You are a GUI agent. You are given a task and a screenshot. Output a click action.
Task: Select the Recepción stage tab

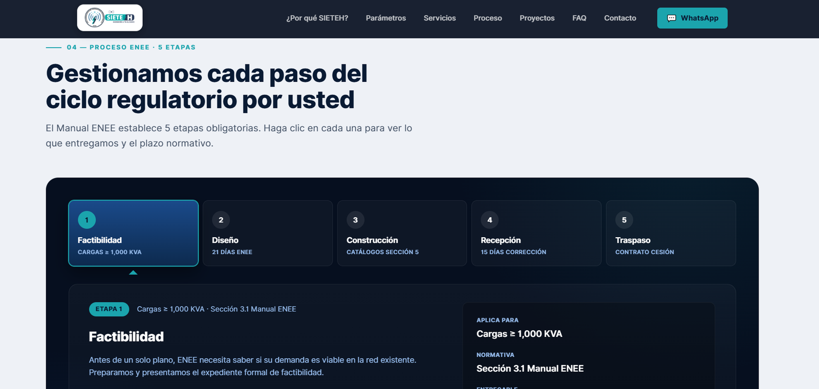536,233
